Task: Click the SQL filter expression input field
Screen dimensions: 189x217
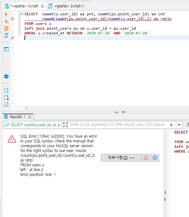Action: click(x=117, y=125)
